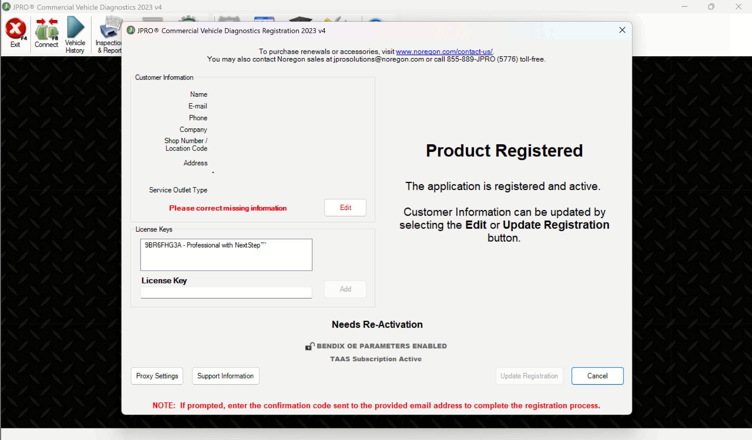Maximize or restore the main JPRO window
752x440 pixels.
coord(711,7)
